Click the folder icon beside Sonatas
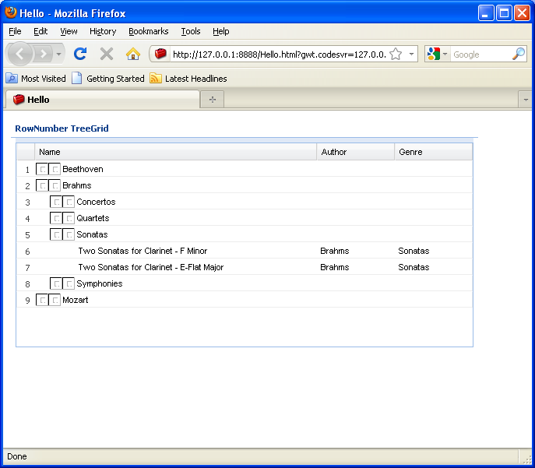The width and height of the screenshot is (535, 468). tap(69, 234)
